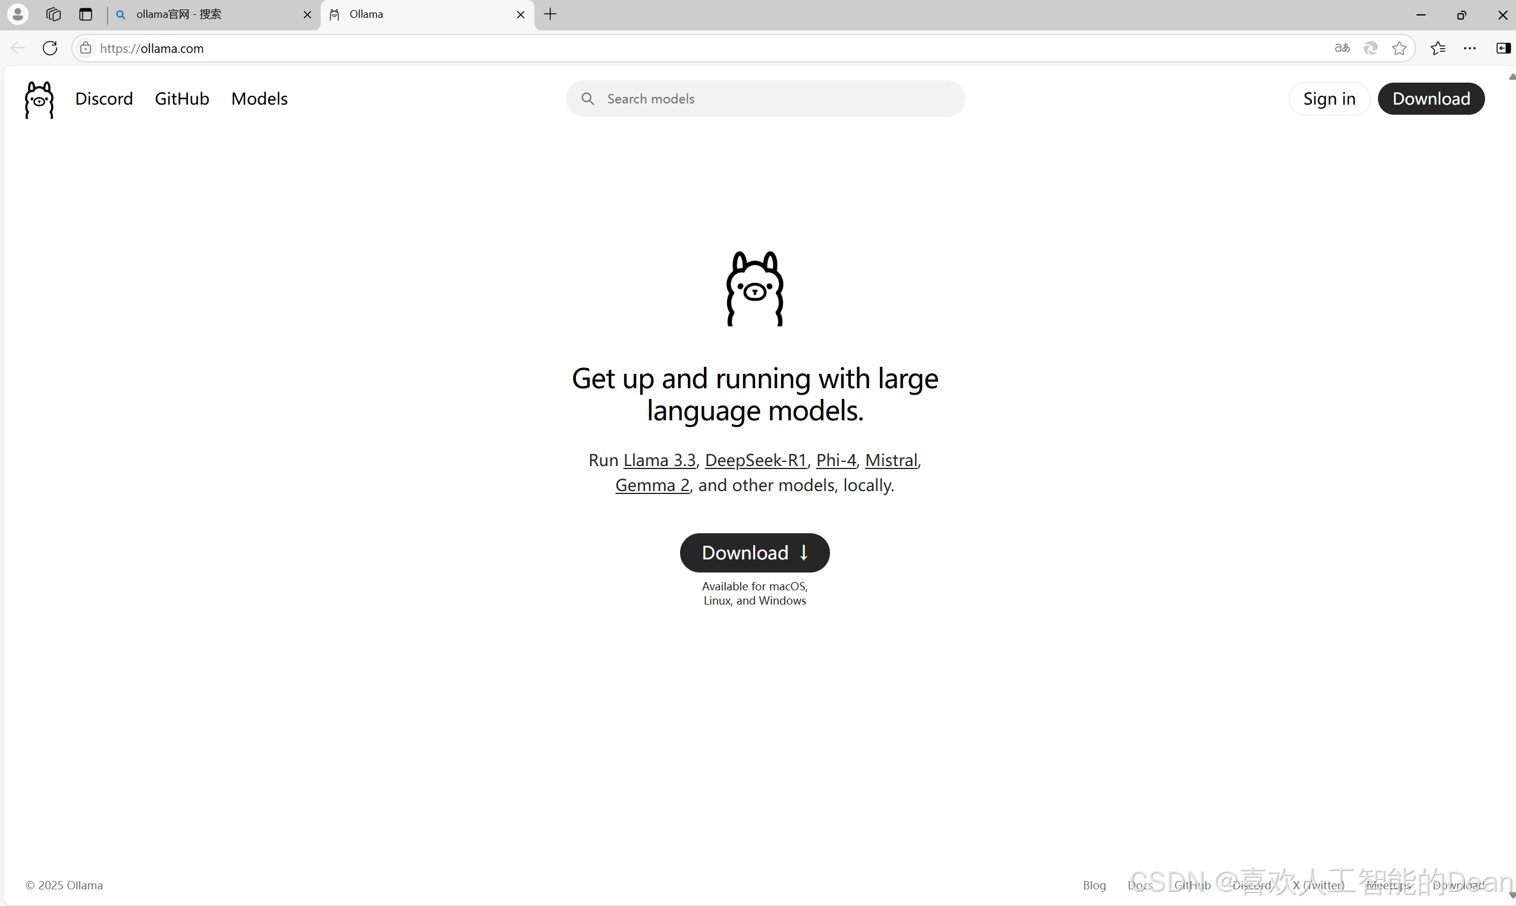Add page to favorites with star icon
The width and height of the screenshot is (1516, 906).
coord(1399,48)
